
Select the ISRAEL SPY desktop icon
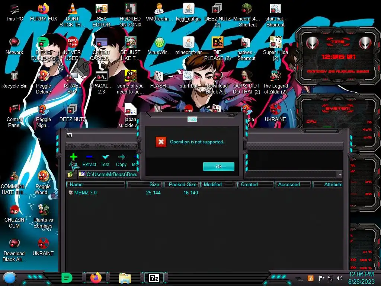pos(72,82)
